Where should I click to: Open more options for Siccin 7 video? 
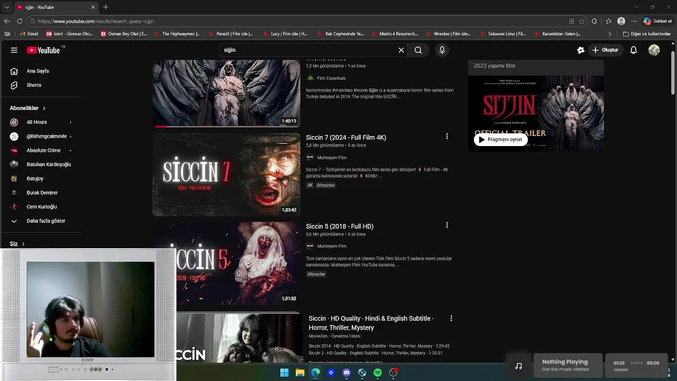(x=447, y=137)
